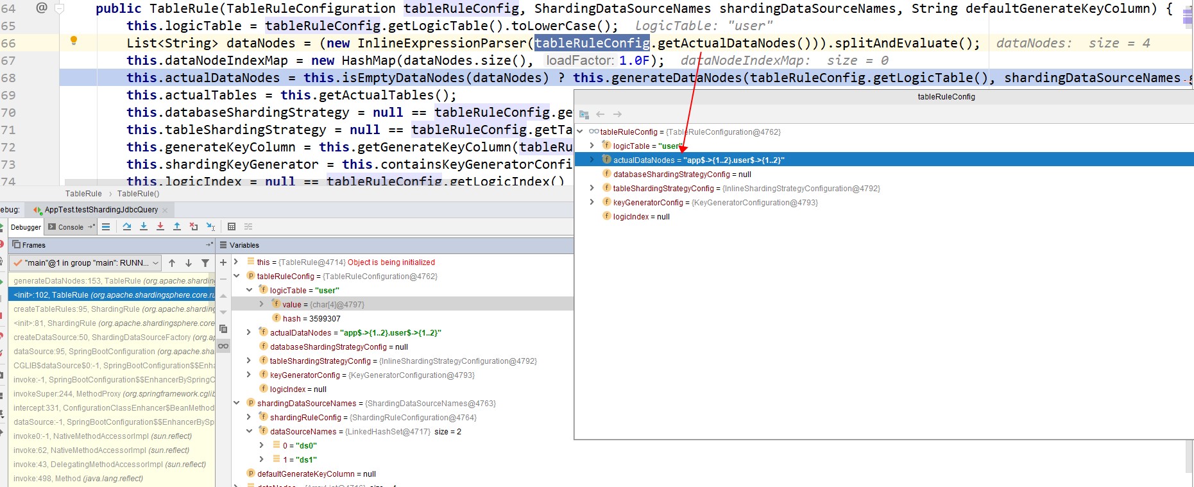Click the intention lightbulb on line 66
The image size is (1194, 487).
[x=74, y=41]
